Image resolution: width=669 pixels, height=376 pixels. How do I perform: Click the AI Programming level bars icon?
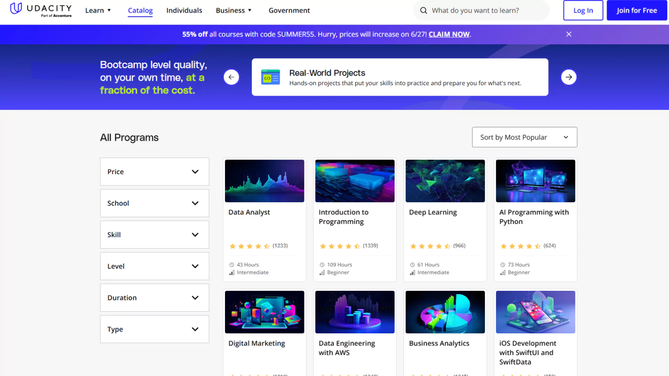coord(503,272)
